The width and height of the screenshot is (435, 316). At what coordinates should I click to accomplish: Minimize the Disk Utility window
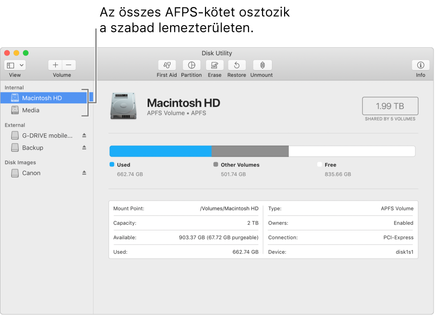click(16, 53)
